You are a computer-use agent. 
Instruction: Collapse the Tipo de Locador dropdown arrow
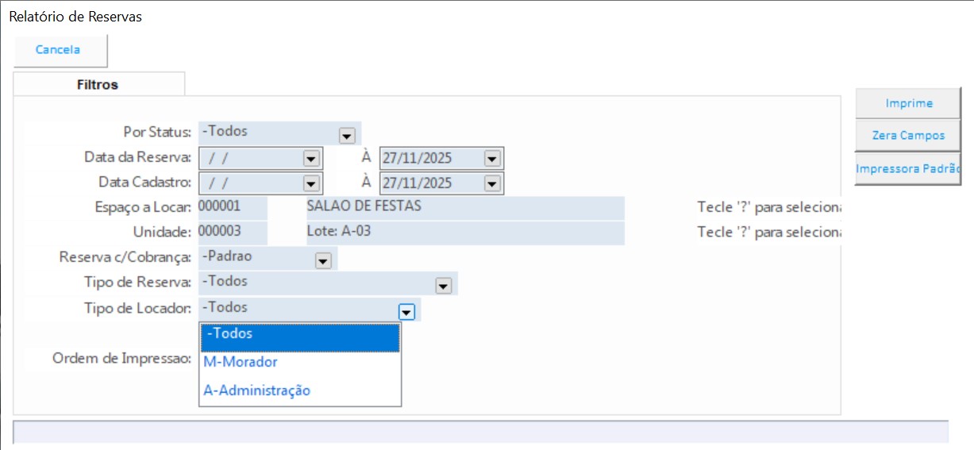tap(406, 313)
